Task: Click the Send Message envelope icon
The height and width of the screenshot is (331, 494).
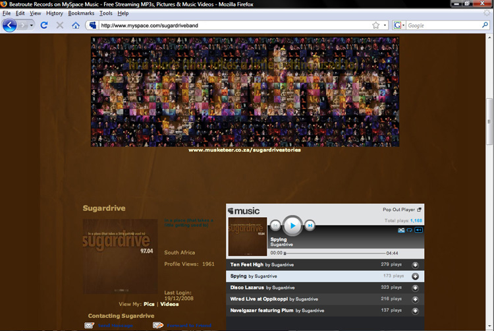Action: (89, 325)
